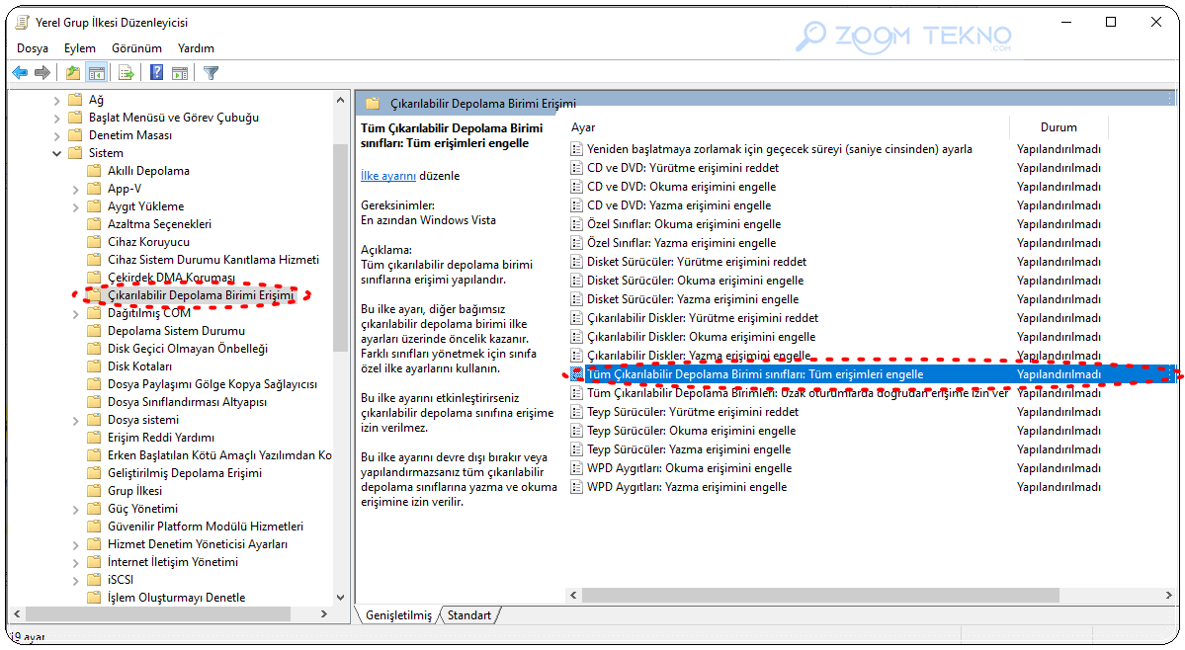
Task: Click the folder icon next to Grup İlkesi
Action: point(94,491)
